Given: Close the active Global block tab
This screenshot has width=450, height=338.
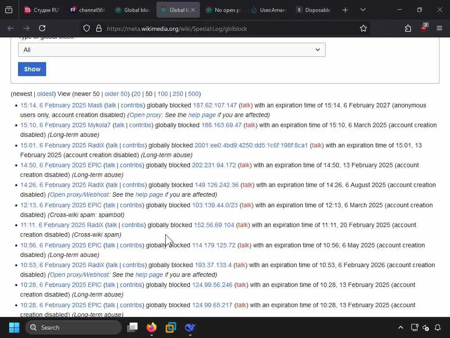Looking at the screenshot, I should [193, 10].
